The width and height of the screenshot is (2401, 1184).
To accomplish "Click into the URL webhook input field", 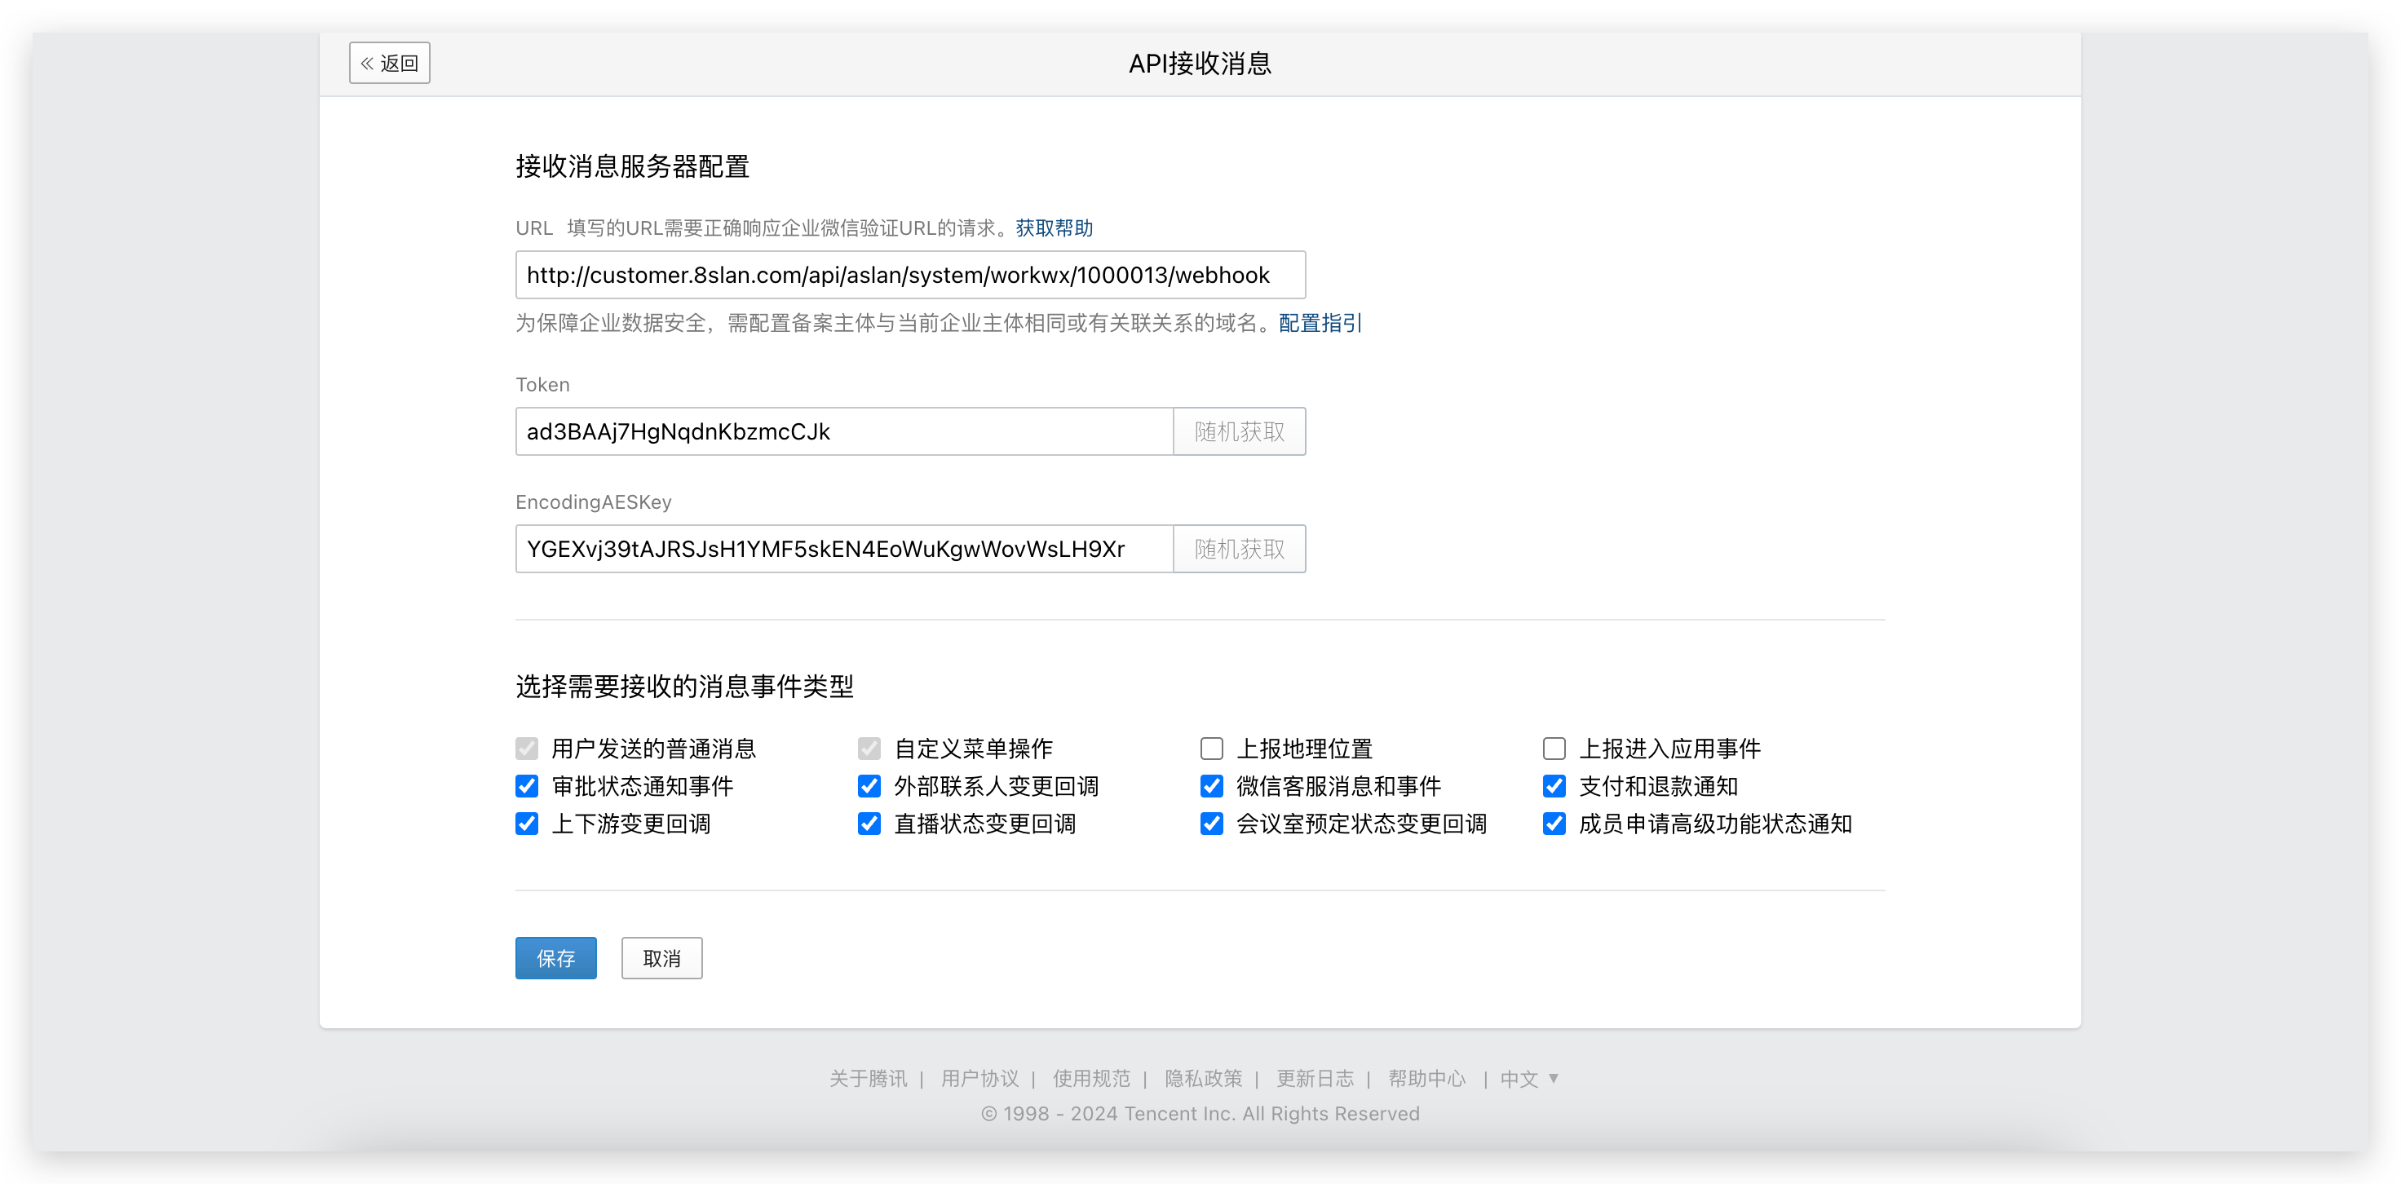I will pos(909,275).
